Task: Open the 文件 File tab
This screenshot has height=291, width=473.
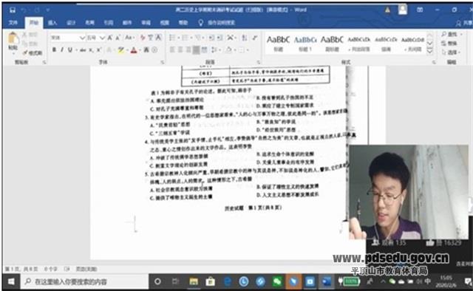Action: [13, 23]
